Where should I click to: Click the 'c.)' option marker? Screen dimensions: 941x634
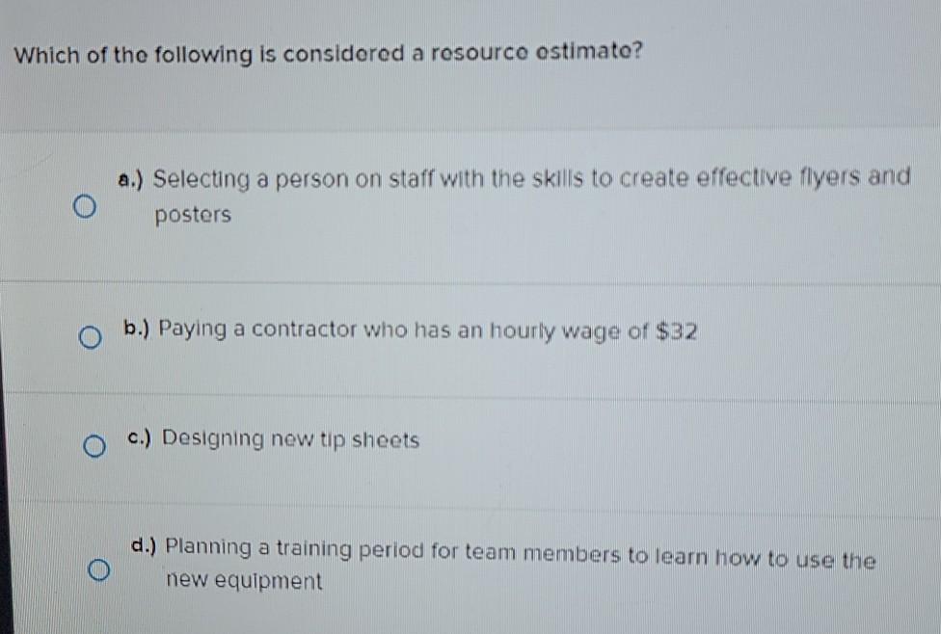point(140,437)
